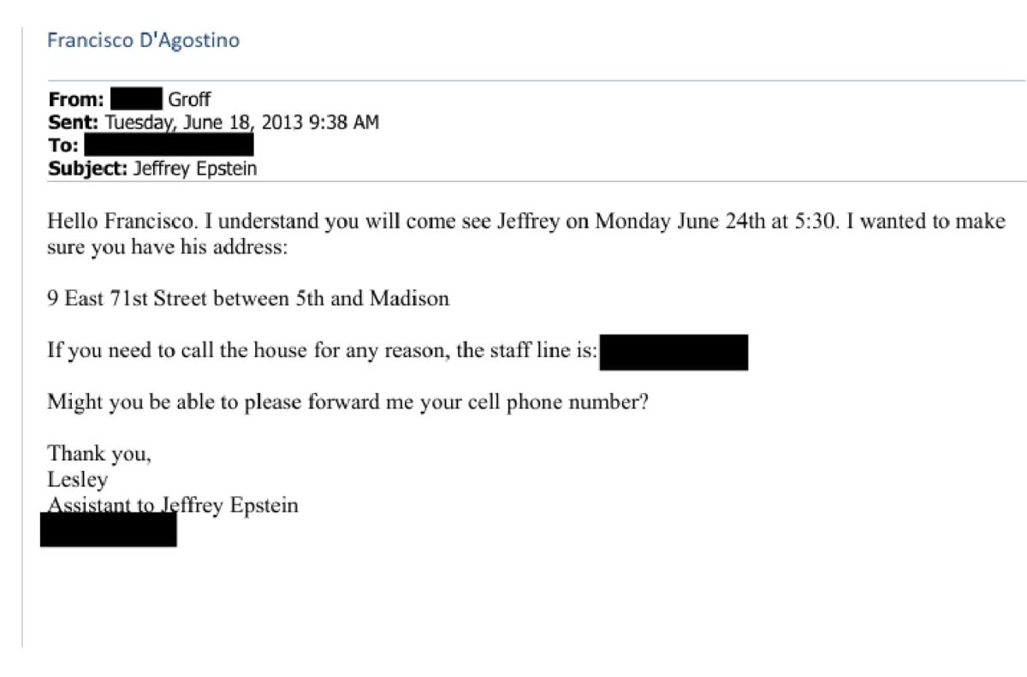1027x677 pixels.
Task: Click the staff line sentence text
Action: 322,352
